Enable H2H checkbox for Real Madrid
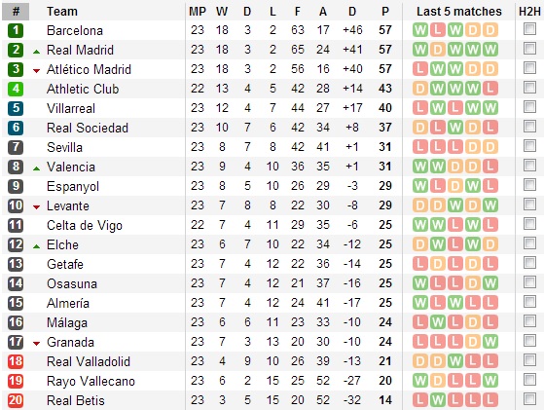Image resolution: width=544 pixels, height=410 pixels. [x=529, y=49]
